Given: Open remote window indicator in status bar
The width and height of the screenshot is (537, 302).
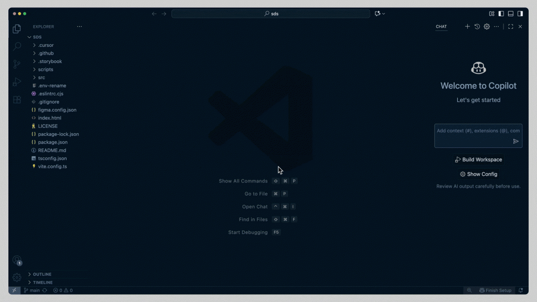Looking at the screenshot, I should point(14,290).
